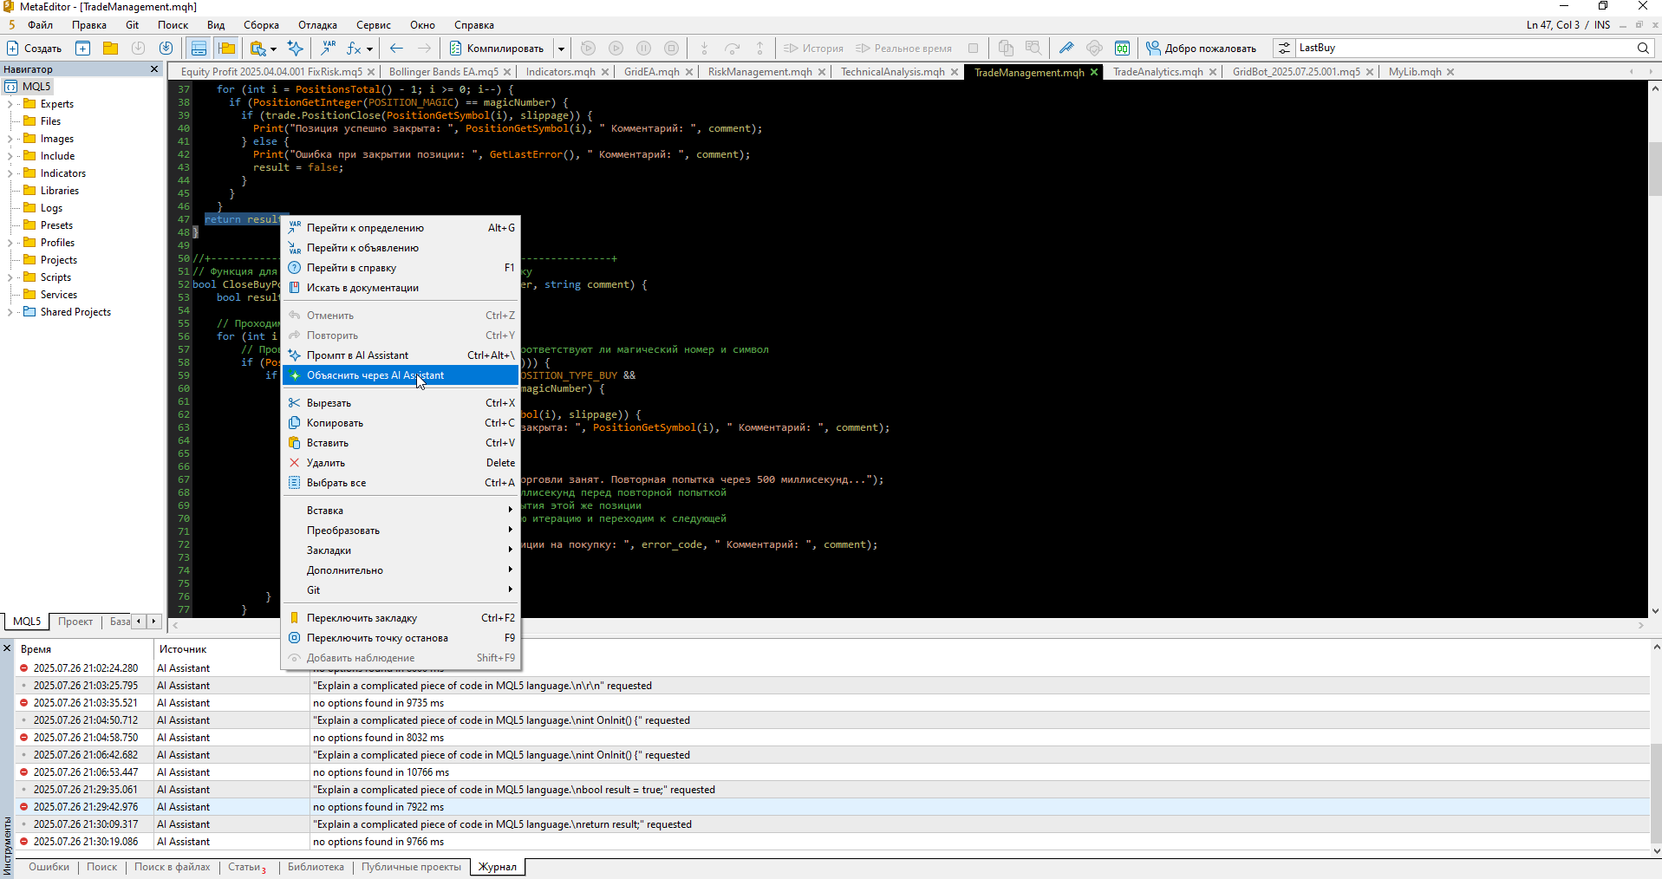Open search options icon beside LastBuy field
This screenshot has width=1662, height=879.
1284,49
